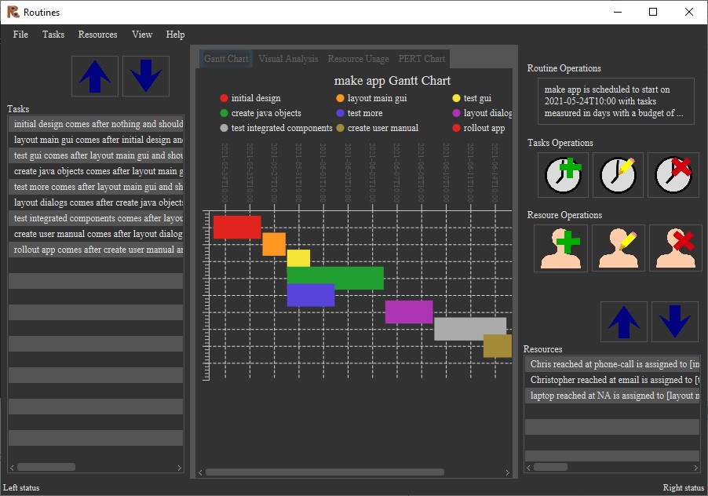Click the 'Left status' status bar text
This screenshot has width=708, height=496.
tap(21, 488)
